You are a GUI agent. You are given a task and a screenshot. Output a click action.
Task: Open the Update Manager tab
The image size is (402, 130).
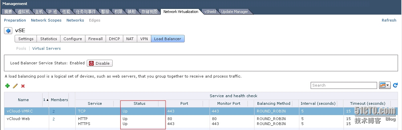pyautogui.click(x=235, y=12)
